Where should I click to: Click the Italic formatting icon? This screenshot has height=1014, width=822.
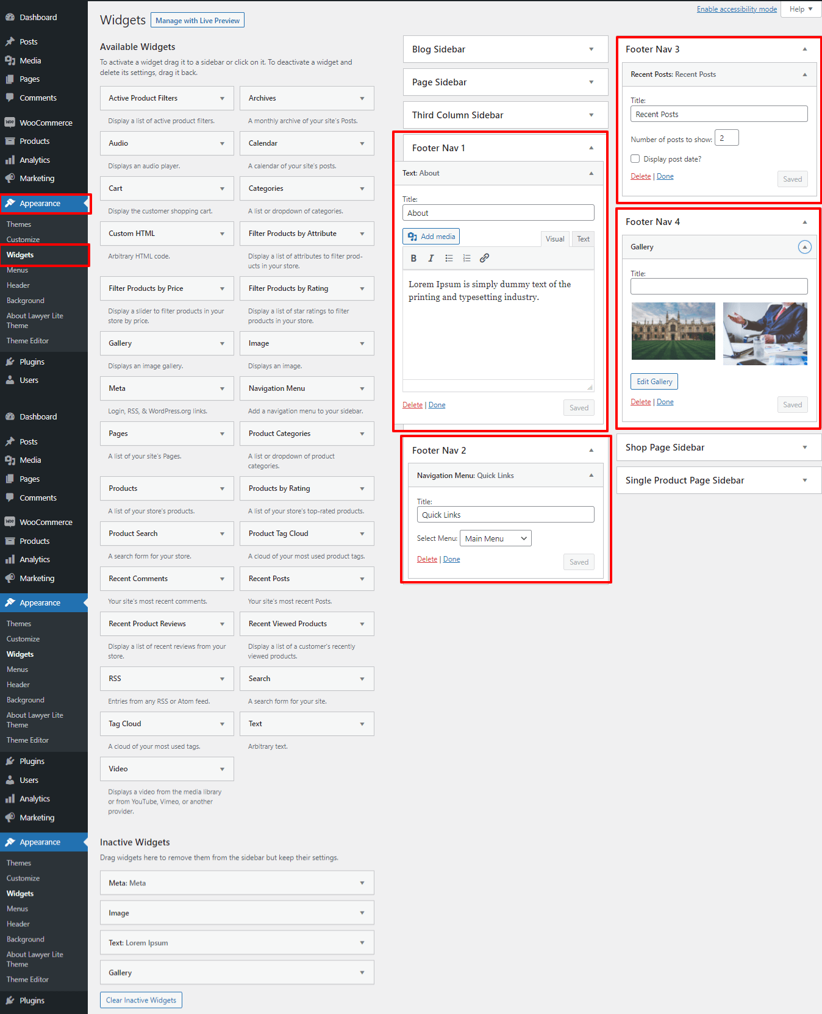coord(431,259)
